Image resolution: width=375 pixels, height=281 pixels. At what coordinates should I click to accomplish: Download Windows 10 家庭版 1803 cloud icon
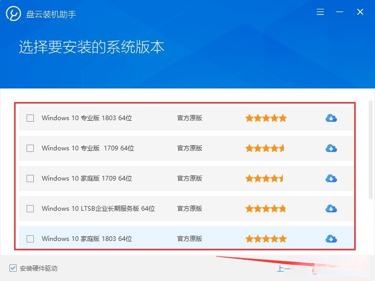tap(331, 239)
